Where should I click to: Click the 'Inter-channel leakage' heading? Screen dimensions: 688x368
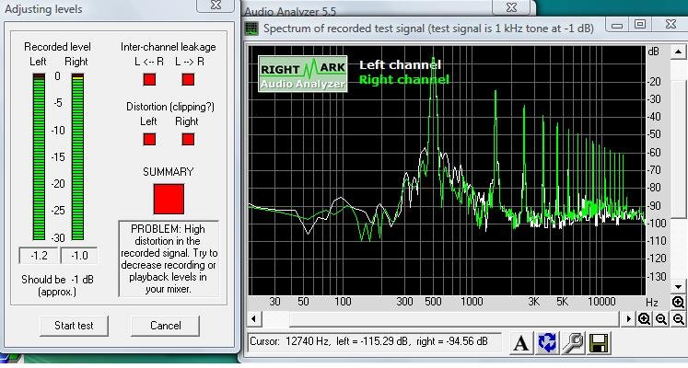pyautogui.click(x=169, y=47)
